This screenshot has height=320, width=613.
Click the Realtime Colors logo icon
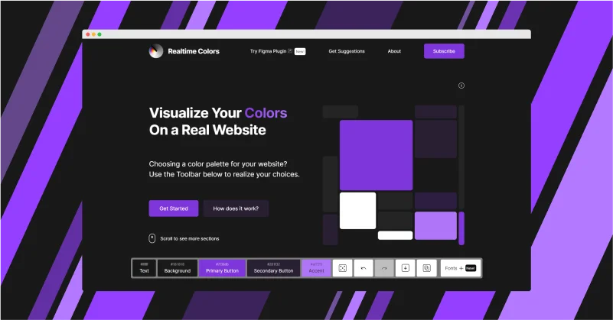(156, 51)
